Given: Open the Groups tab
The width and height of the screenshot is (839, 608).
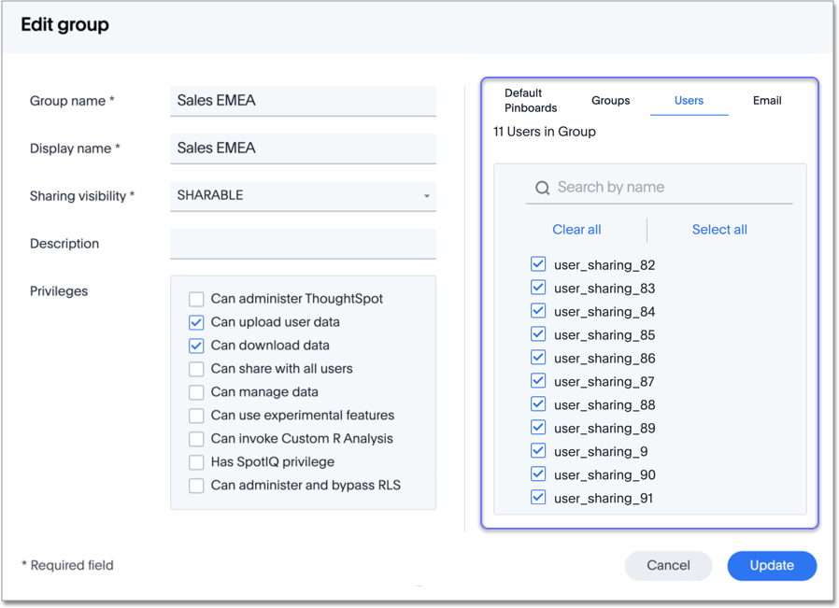Looking at the screenshot, I should [610, 101].
